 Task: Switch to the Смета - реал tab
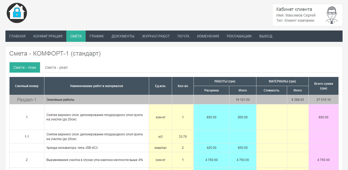(56, 67)
